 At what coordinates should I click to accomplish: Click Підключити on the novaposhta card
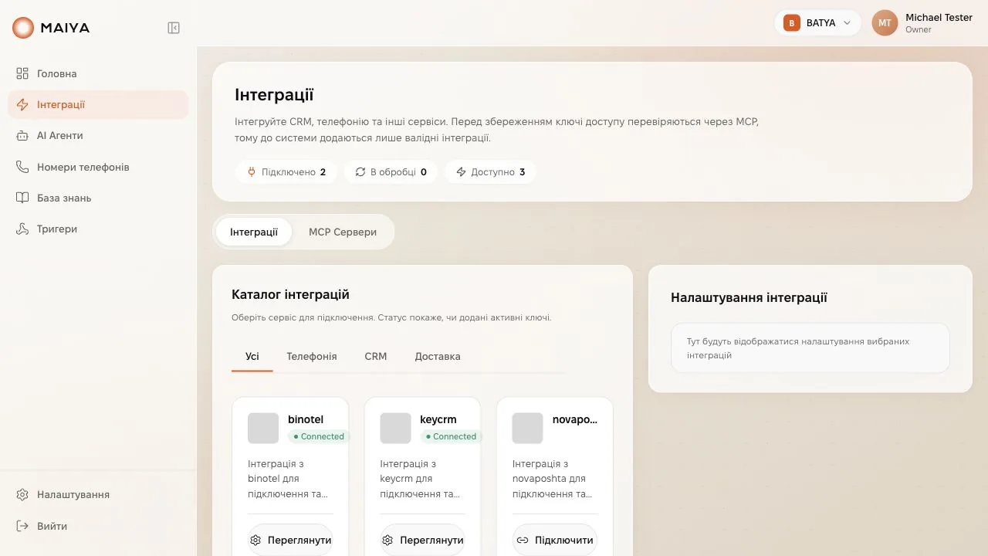tap(555, 540)
